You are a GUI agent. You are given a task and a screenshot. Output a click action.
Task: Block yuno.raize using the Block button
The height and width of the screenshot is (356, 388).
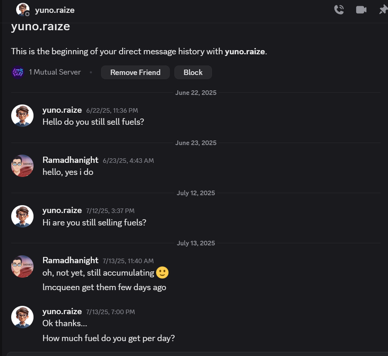(x=193, y=72)
